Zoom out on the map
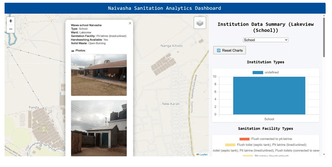The image size is (332, 167). click(x=11, y=29)
